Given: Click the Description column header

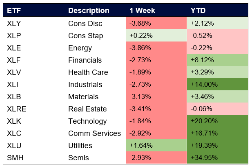Looking at the screenshot, I should pos(89,11).
